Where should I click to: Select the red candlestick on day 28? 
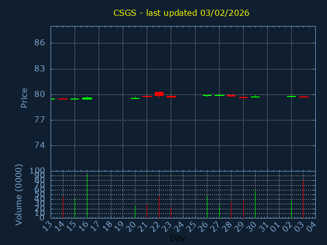pyautogui.click(x=231, y=95)
